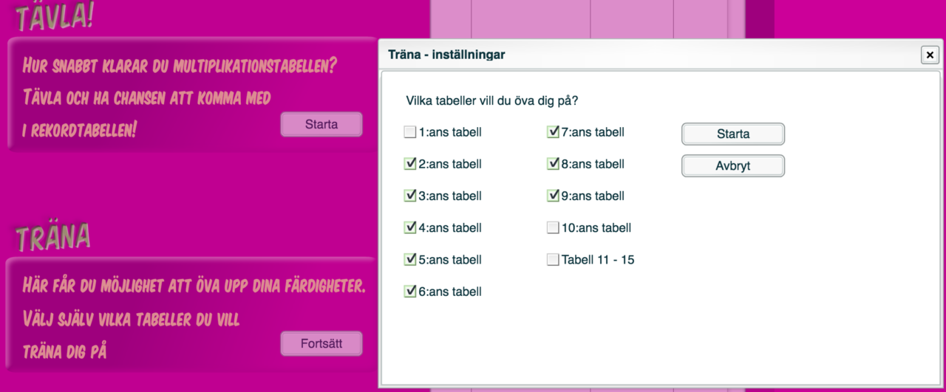This screenshot has width=946, height=392.
Task: Uncheck the 3:ans tabell option
Action: click(409, 196)
